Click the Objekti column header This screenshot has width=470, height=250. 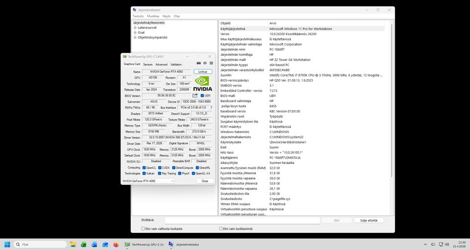pyautogui.click(x=243, y=23)
